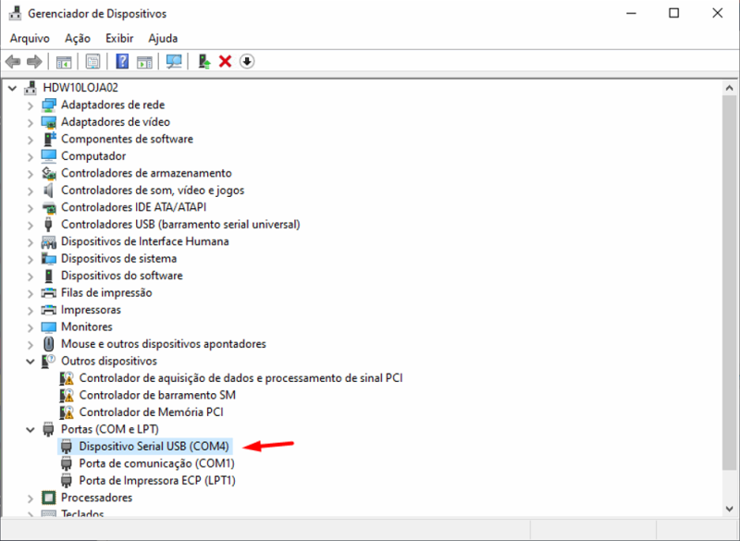Click the Back navigation arrow
Viewport: 740px width, 541px height.
click(x=12, y=61)
